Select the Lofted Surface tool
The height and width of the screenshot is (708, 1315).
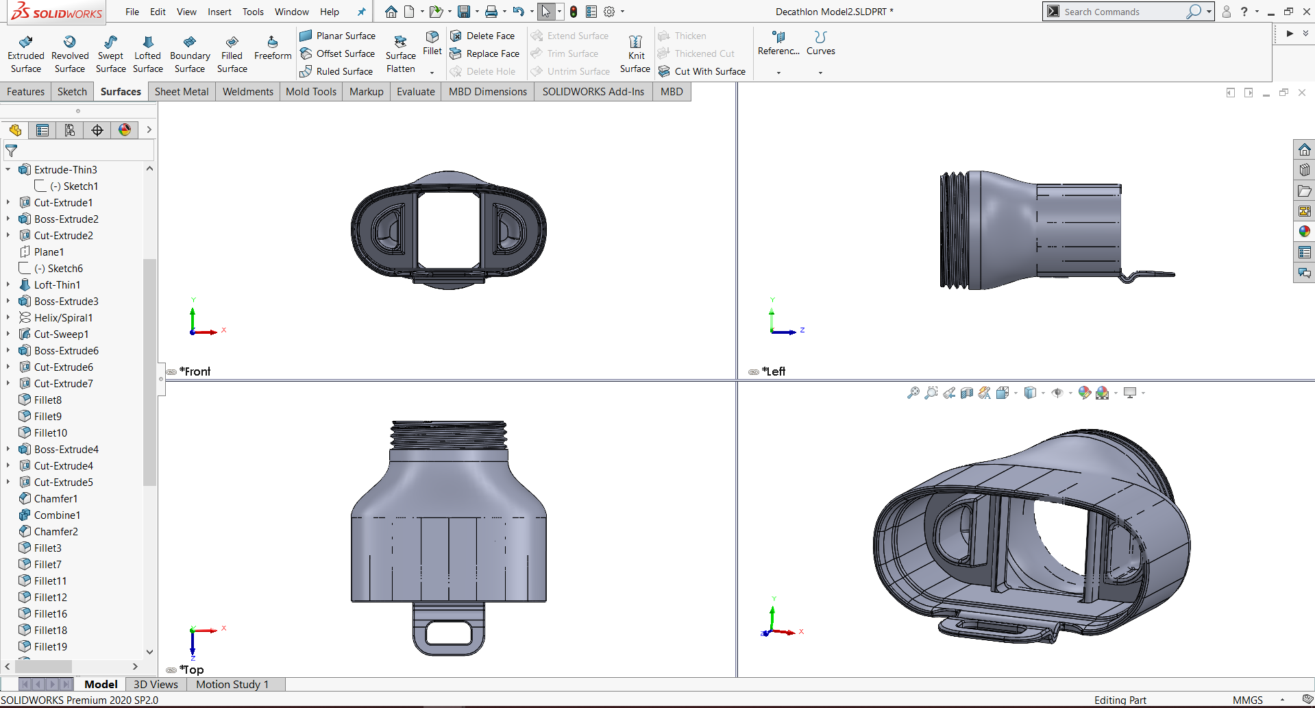(x=148, y=54)
